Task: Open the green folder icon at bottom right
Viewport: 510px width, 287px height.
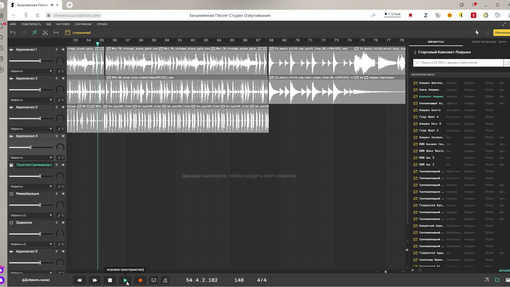Action: 497,280
